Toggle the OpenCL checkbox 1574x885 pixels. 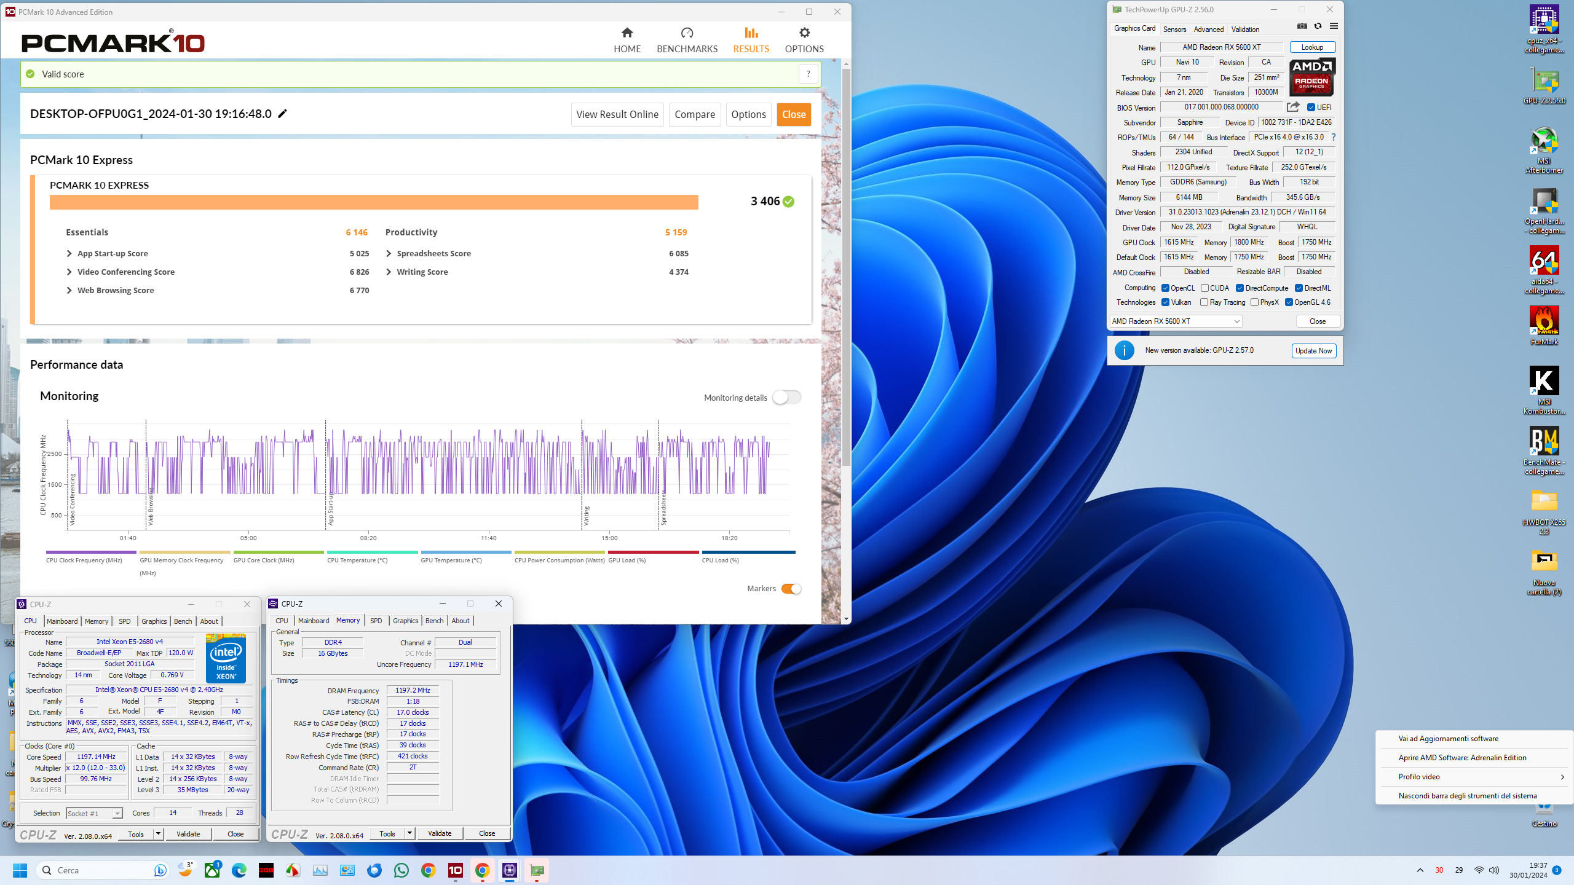click(1165, 288)
